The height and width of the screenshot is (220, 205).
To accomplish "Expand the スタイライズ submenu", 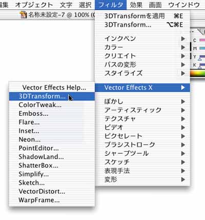I will 142,73.
